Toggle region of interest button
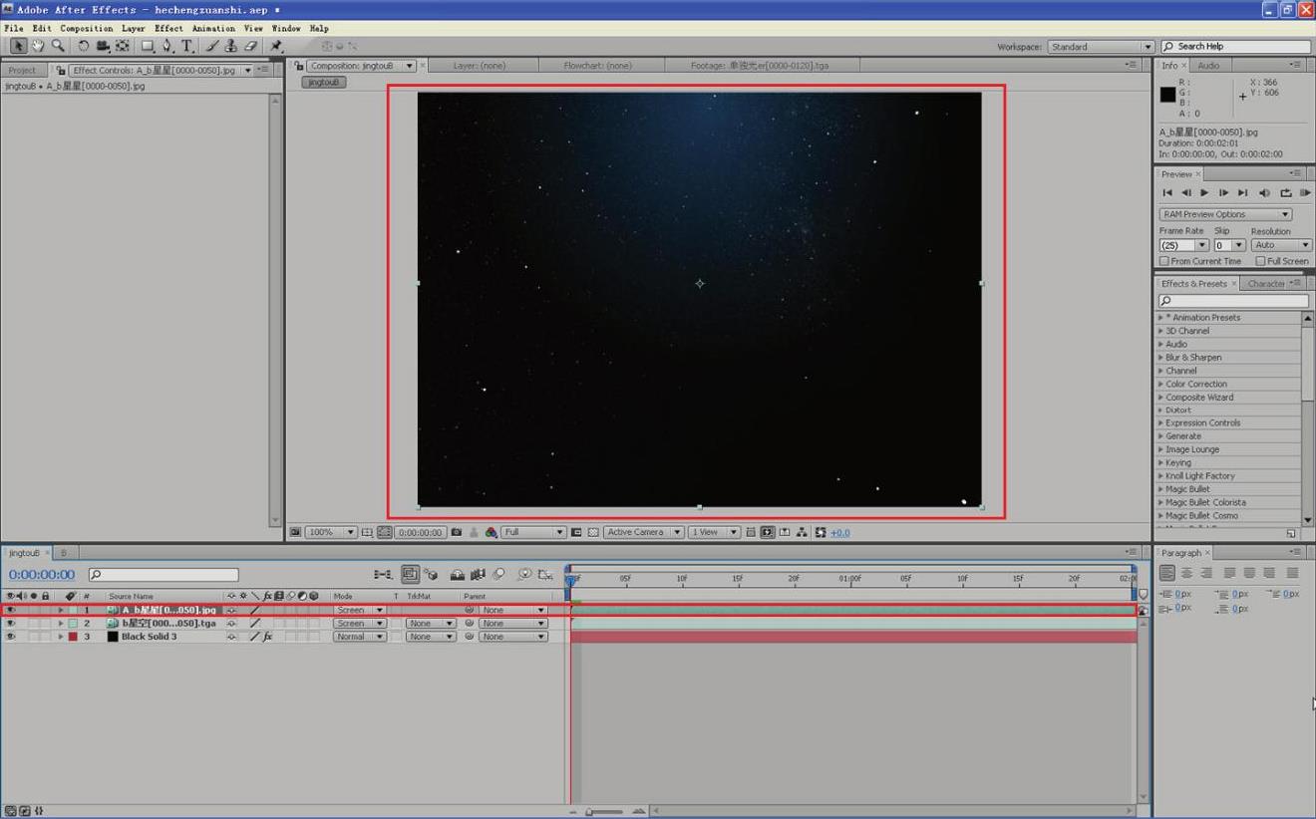The height and width of the screenshot is (819, 1316). (x=575, y=532)
